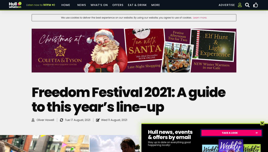Click author name Oliver Howell
The height and width of the screenshot is (152, 268).
(x=45, y=120)
